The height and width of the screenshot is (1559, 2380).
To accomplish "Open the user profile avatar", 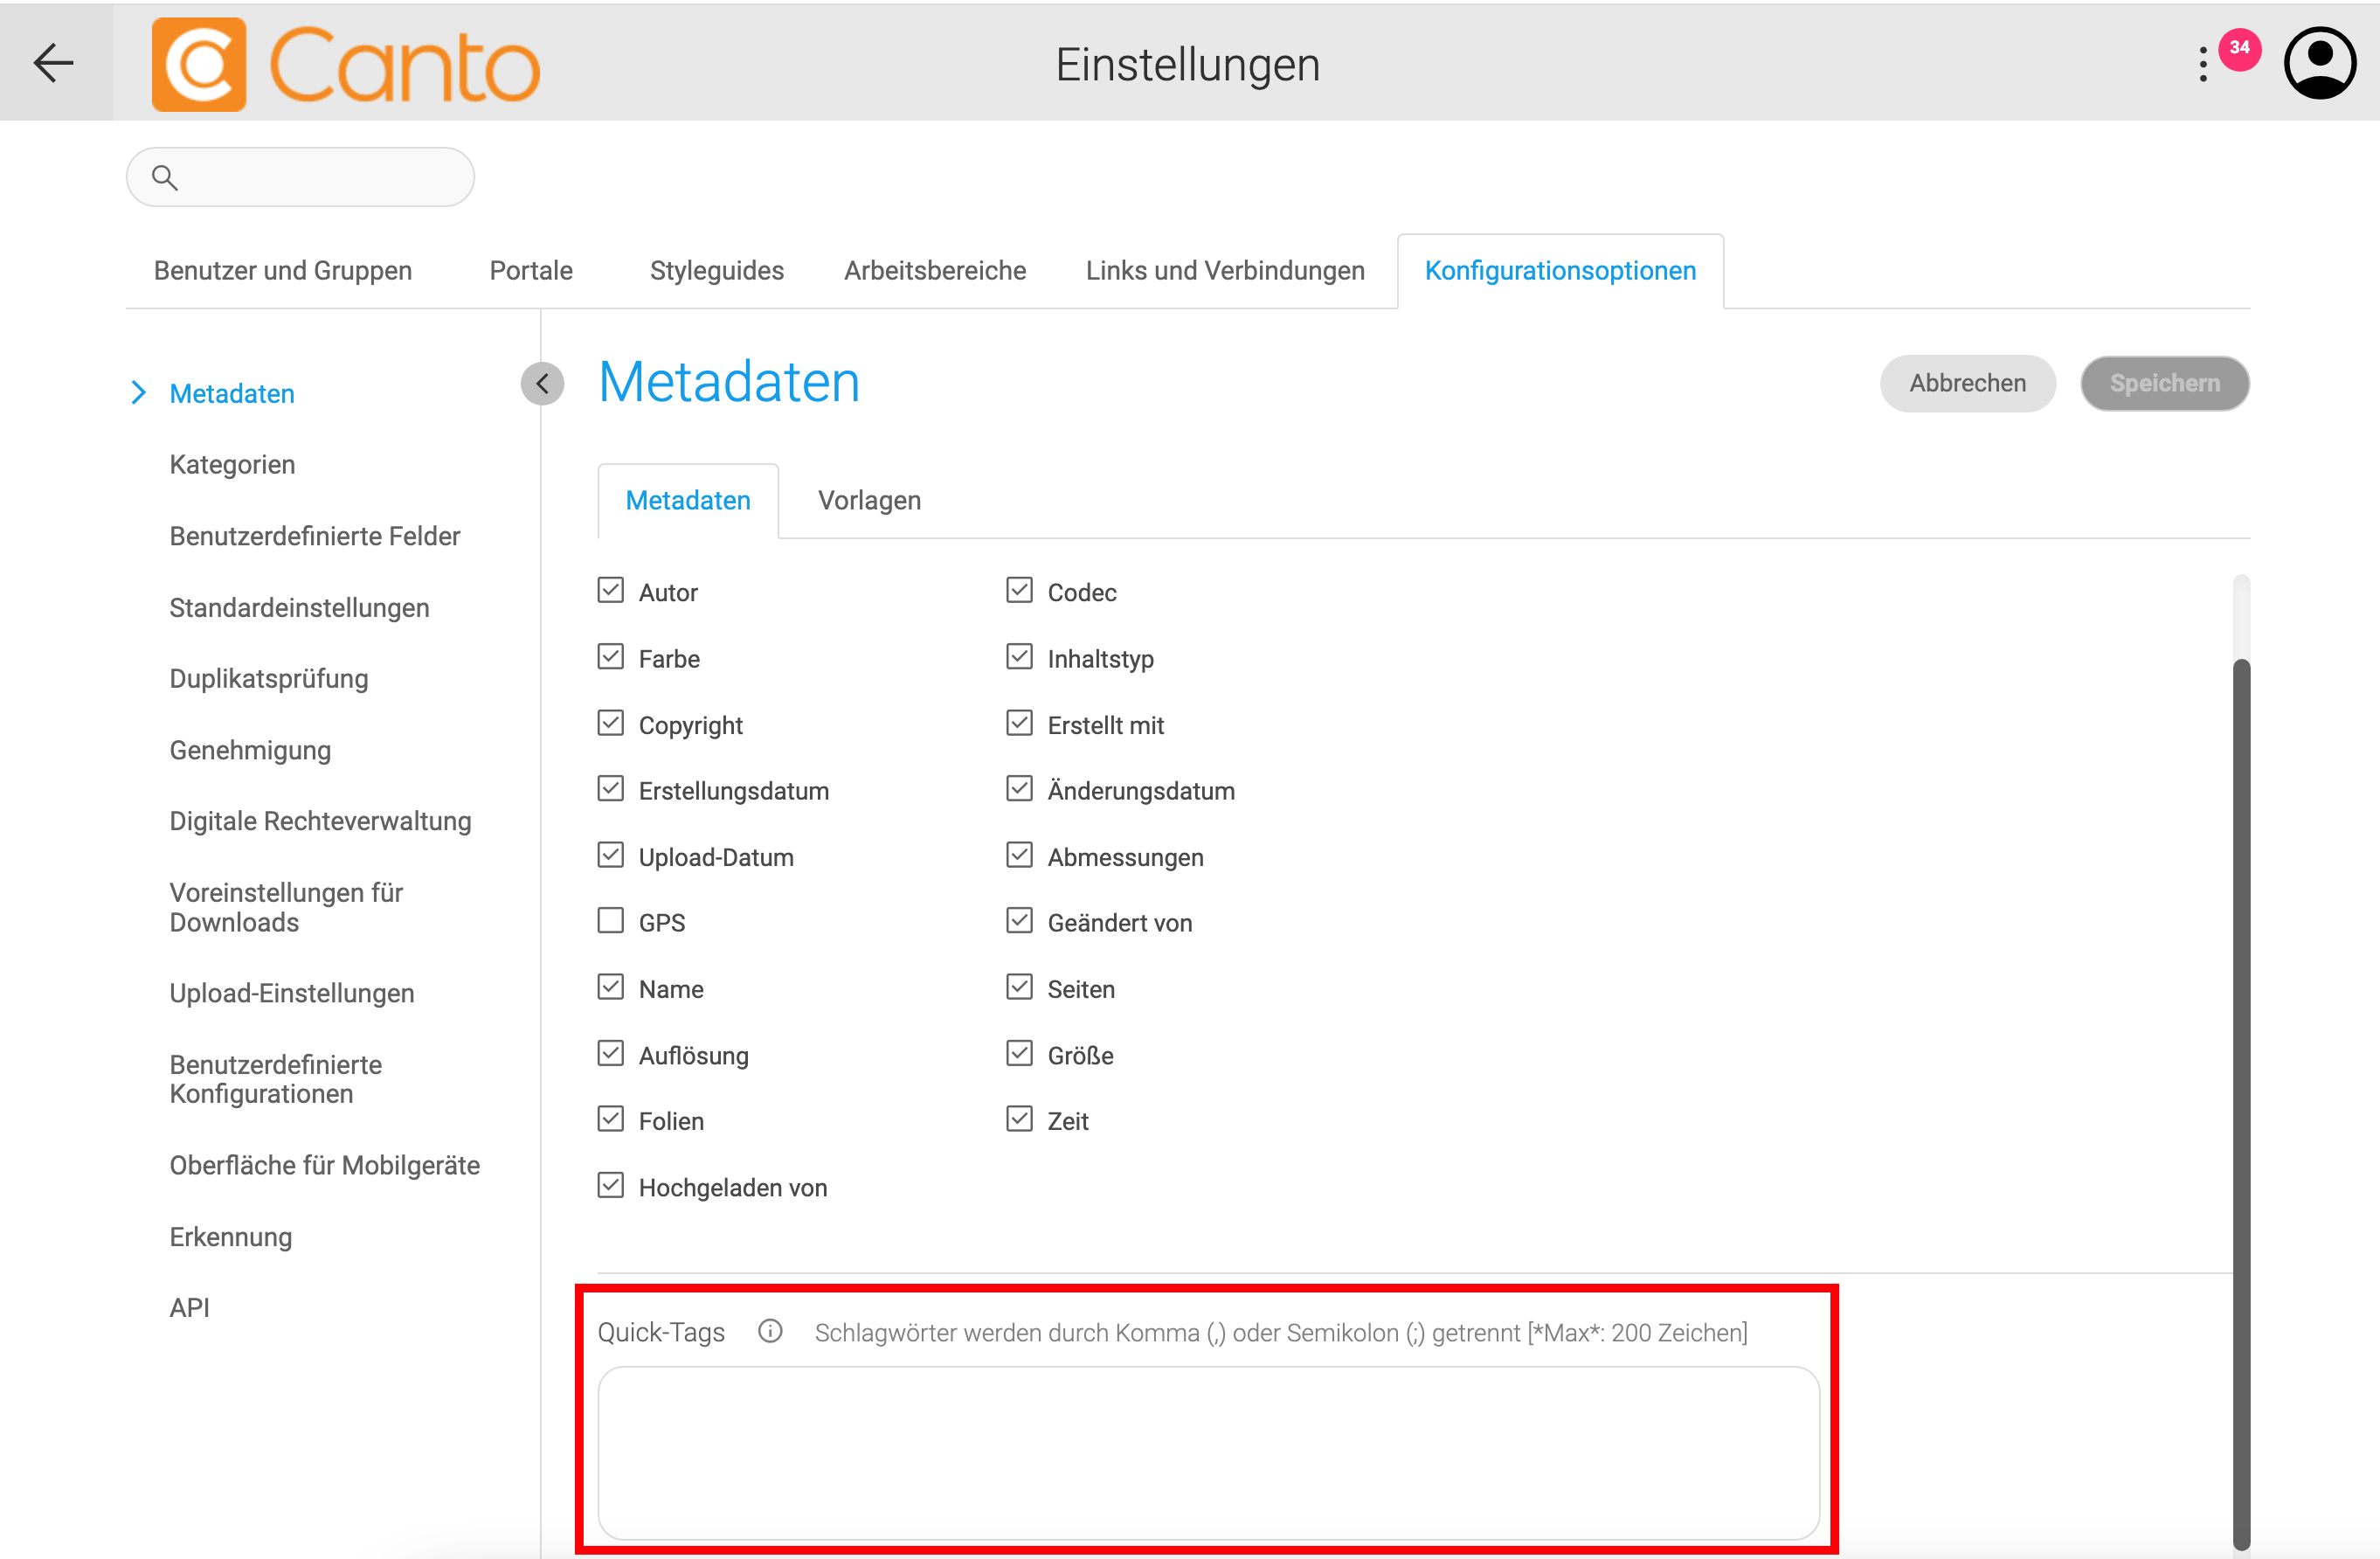I will click(2320, 63).
